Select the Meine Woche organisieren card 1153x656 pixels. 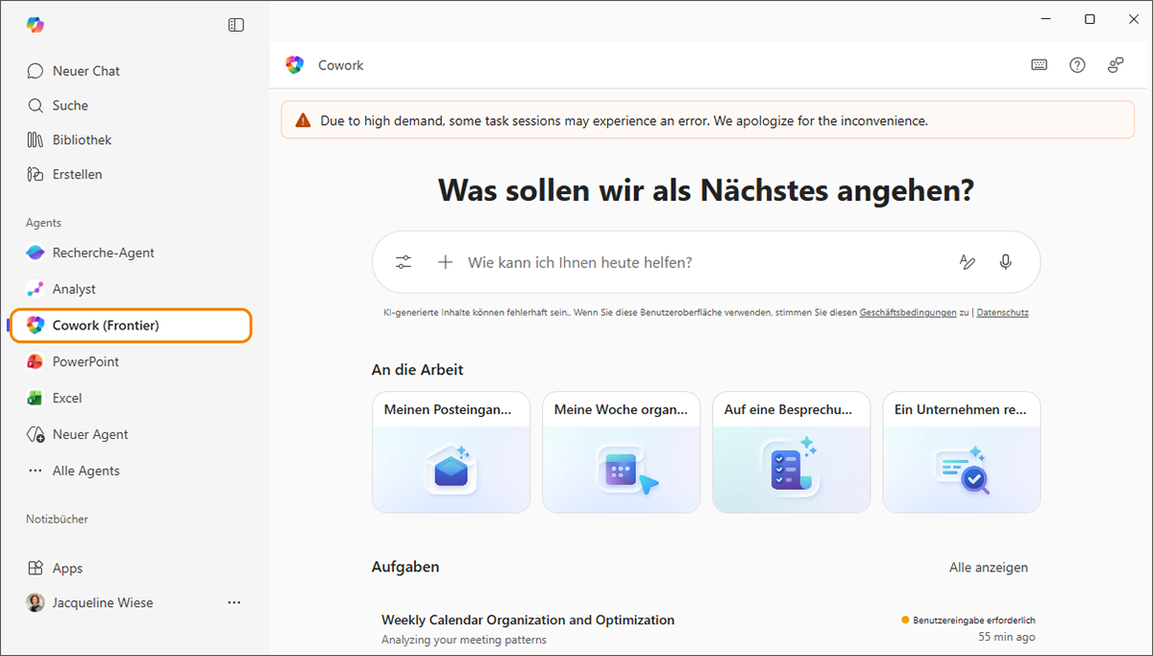click(621, 451)
